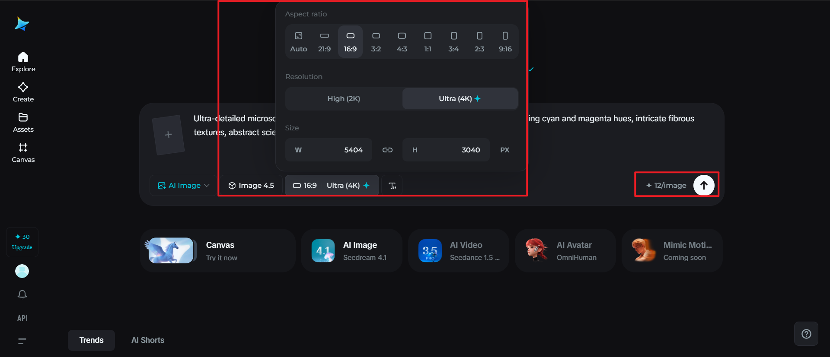Image resolution: width=830 pixels, height=357 pixels.
Task: Toggle the width-height link icon
Action: pos(387,150)
